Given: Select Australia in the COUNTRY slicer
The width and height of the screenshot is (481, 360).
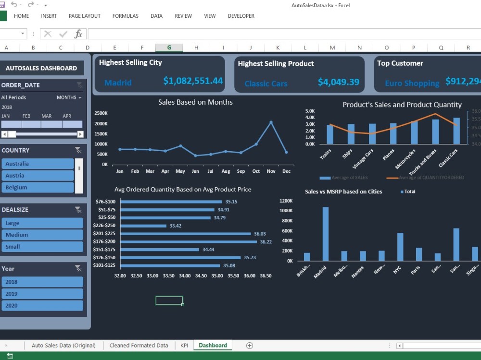Looking at the screenshot, I should coord(38,163).
